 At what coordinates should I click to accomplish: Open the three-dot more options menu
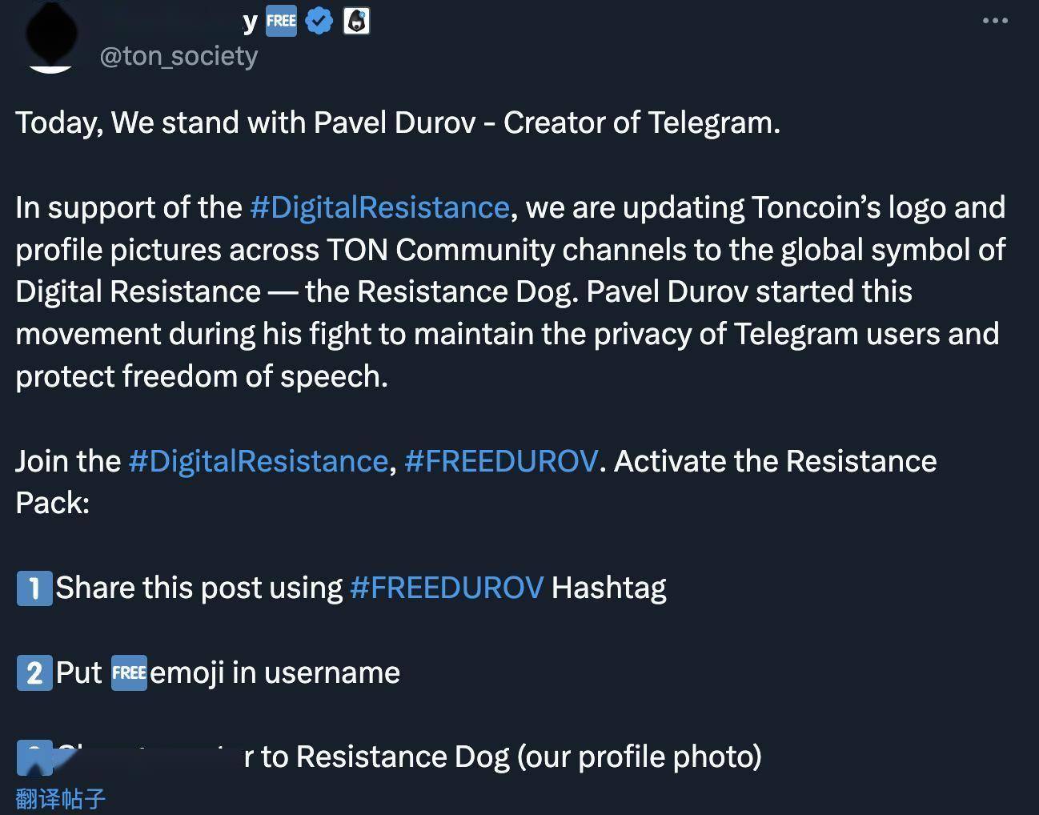point(995,21)
